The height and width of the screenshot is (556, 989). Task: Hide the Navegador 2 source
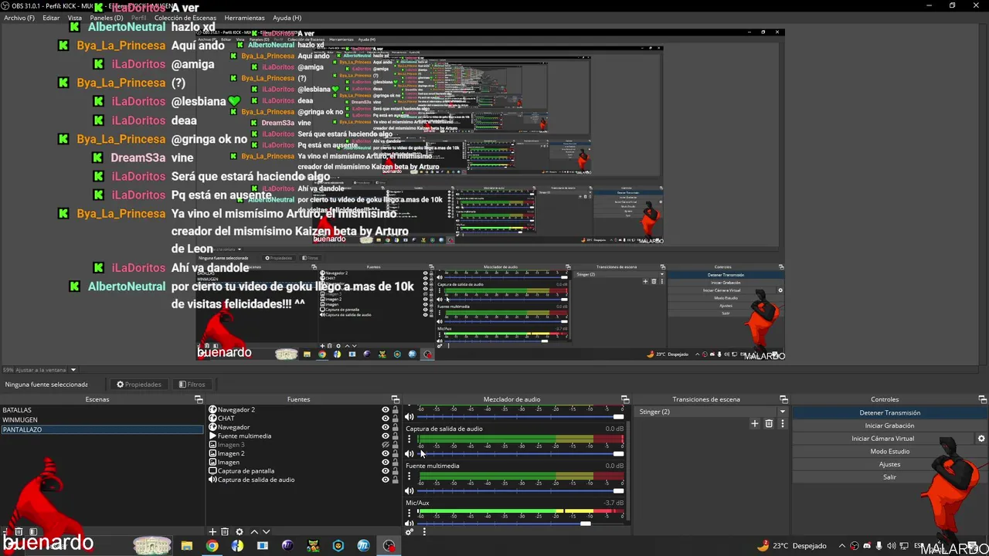coord(386,410)
